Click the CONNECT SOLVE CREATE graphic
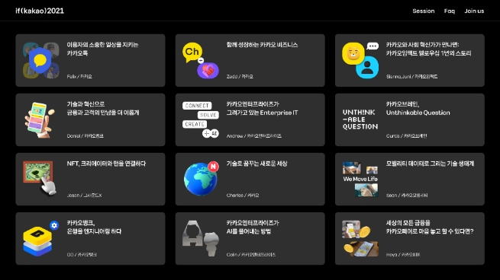Image resolution: width=500 pixels, height=280 pixels. point(201,119)
